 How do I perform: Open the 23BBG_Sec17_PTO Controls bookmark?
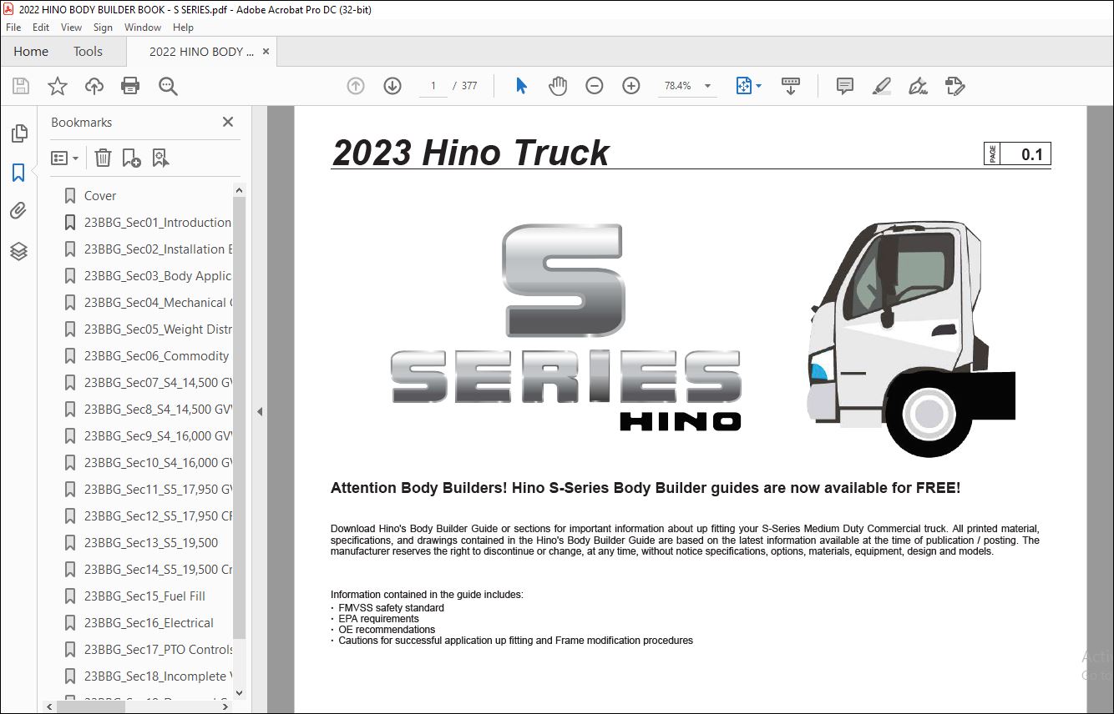coord(157,650)
